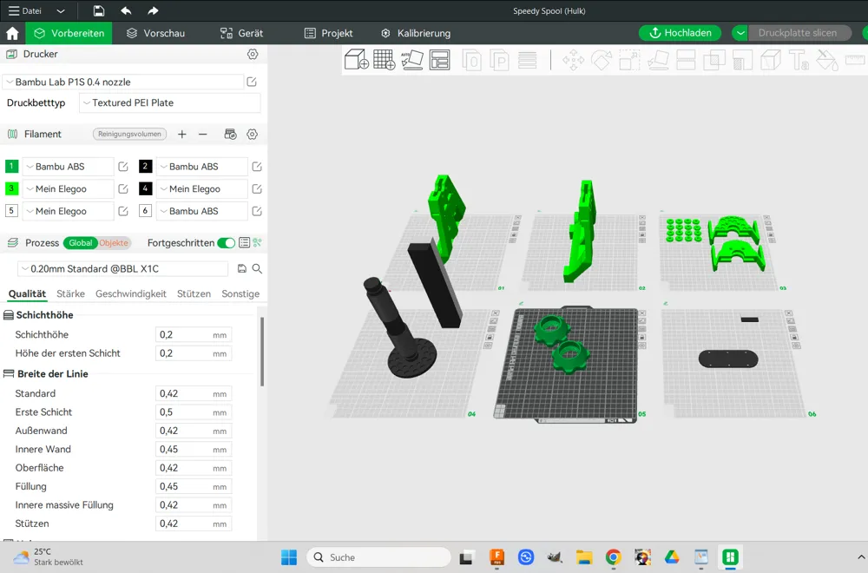Viewport: 868px width, 573px height.
Task: Switch to the Vorschau tab
Action: point(155,33)
